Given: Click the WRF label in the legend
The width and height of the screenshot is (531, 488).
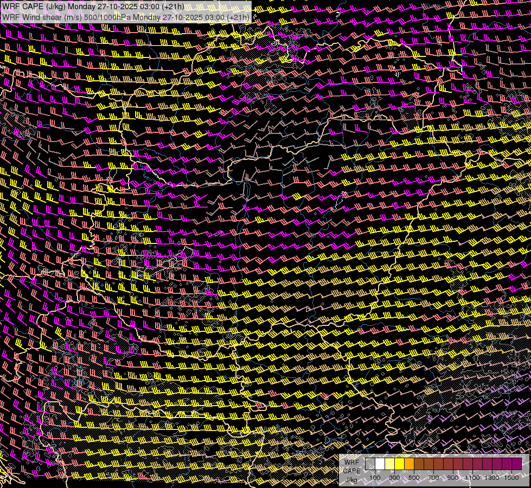Looking at the screenshot, I should point(352,463).
